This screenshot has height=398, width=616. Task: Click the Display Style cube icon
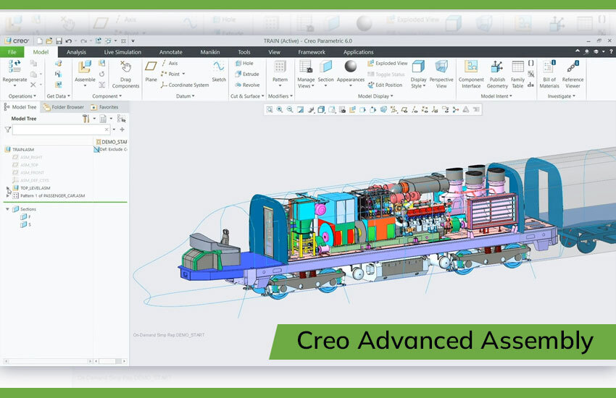(418, 67)
